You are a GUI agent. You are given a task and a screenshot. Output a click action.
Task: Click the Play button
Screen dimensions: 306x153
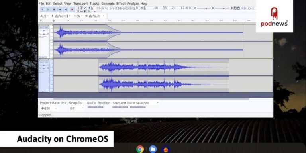(48, 10)
